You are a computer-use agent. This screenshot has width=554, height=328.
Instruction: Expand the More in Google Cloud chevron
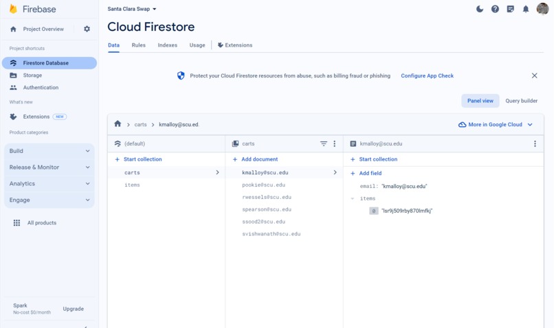coord(530,124)
